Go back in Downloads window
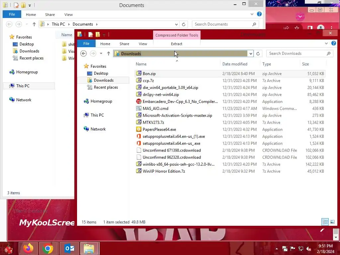 coord(83,53)
